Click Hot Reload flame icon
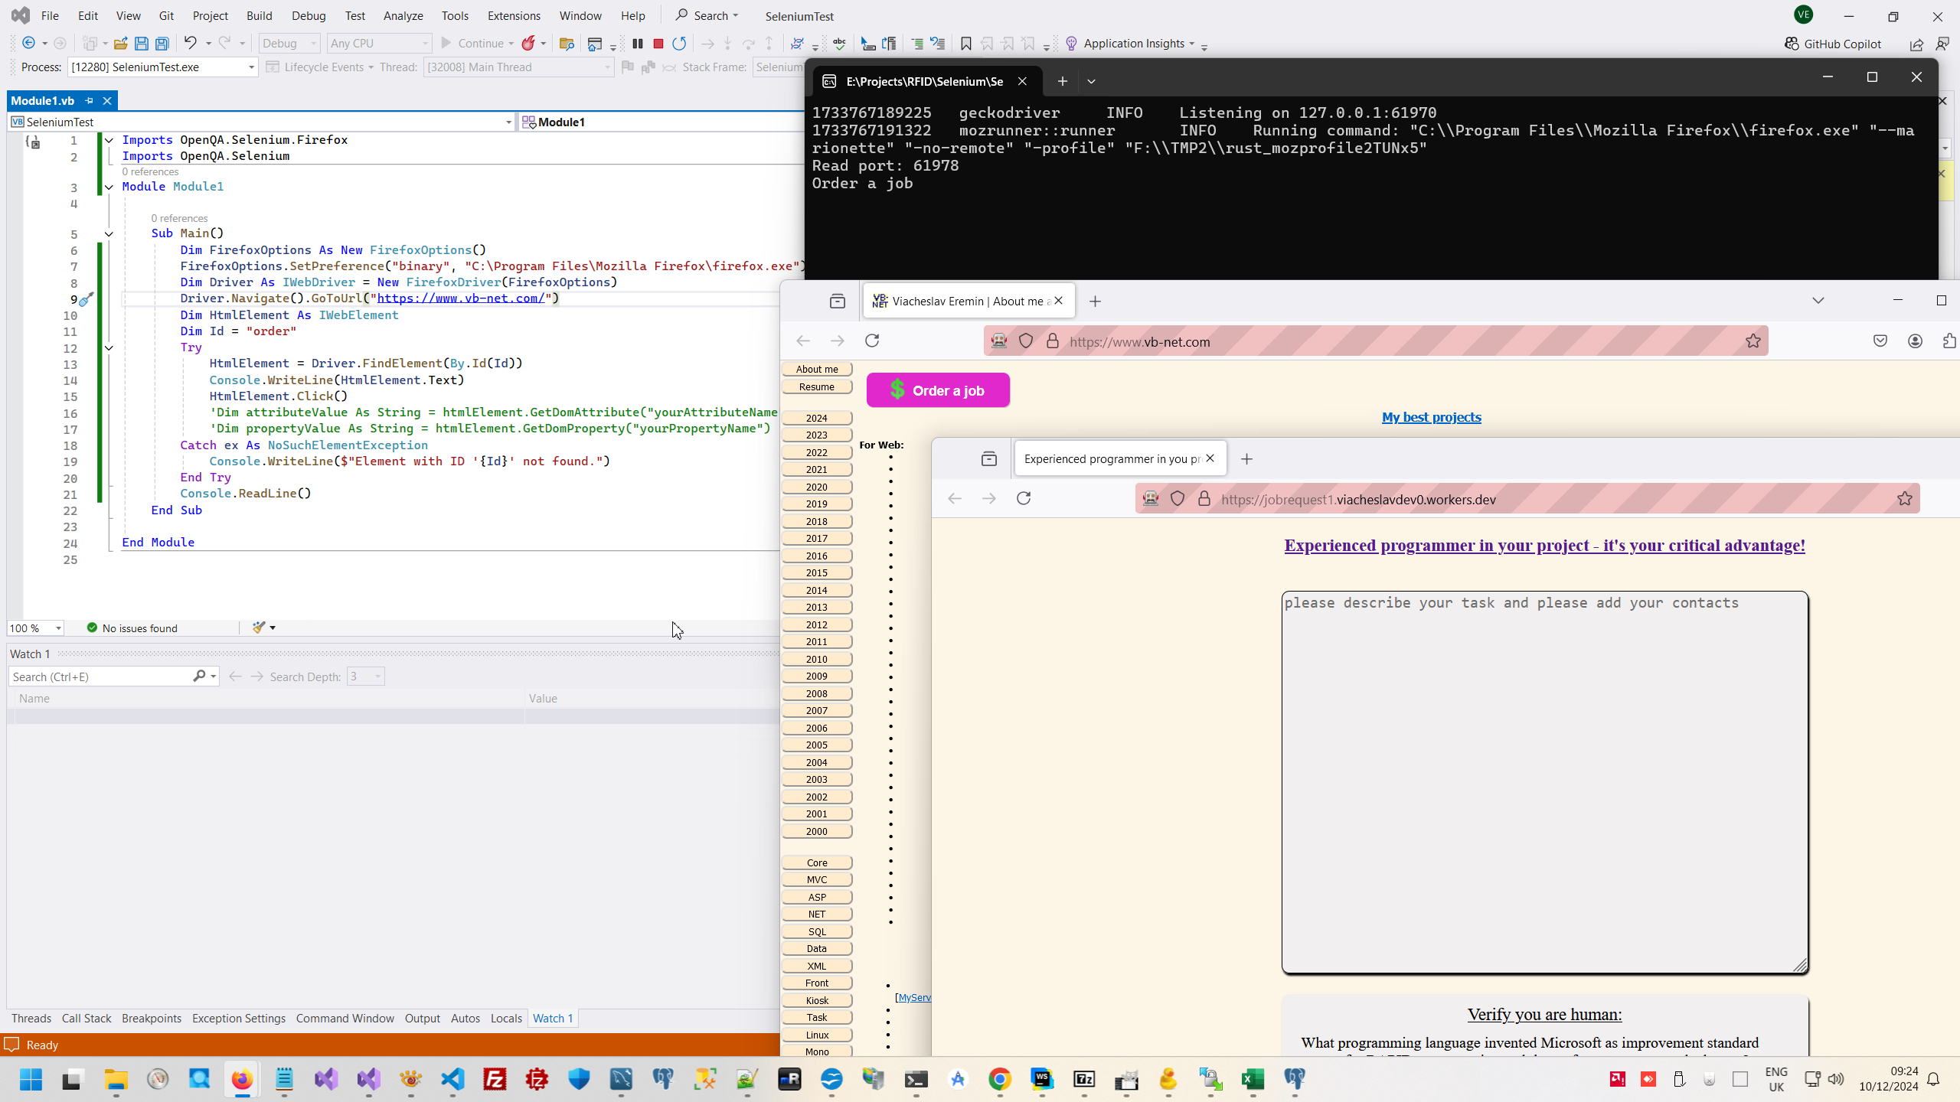This screenshot has height=1102, width=1960. [528, 44]
